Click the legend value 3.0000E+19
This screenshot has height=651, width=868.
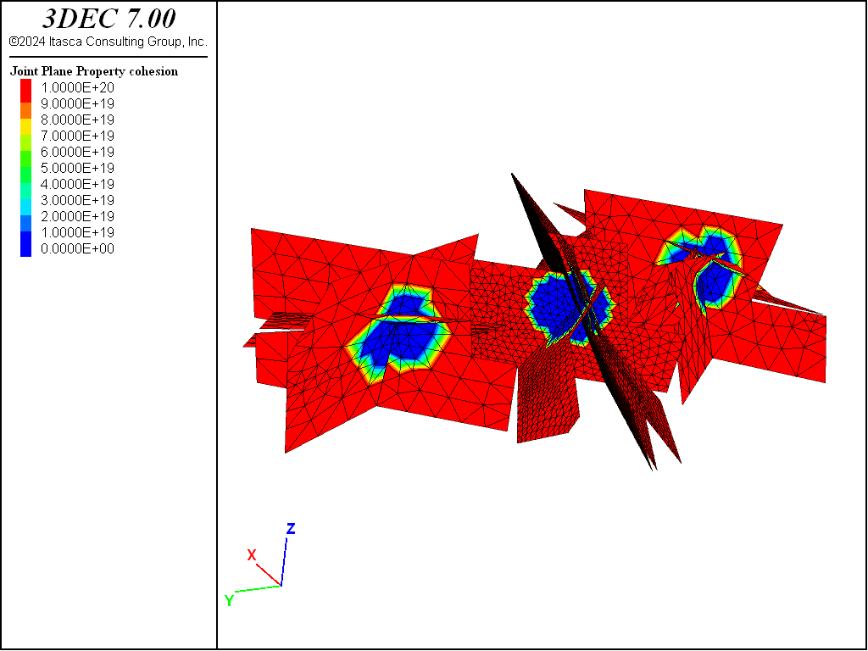click(x=77, y=200)
